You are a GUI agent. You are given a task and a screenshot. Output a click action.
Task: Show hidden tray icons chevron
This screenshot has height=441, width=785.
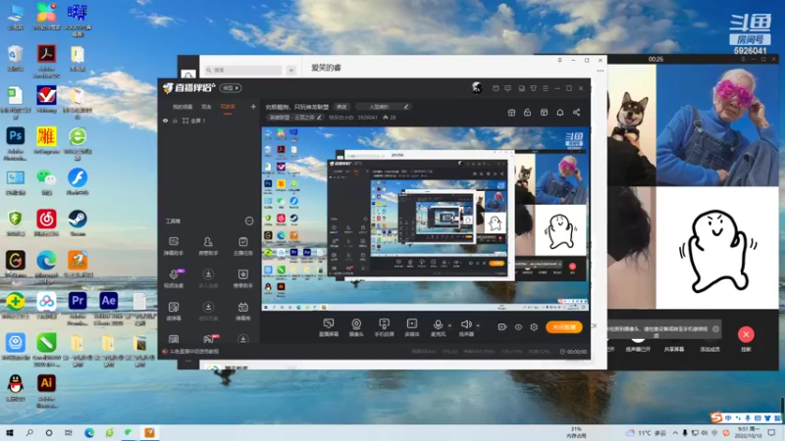tap(675, 432)
